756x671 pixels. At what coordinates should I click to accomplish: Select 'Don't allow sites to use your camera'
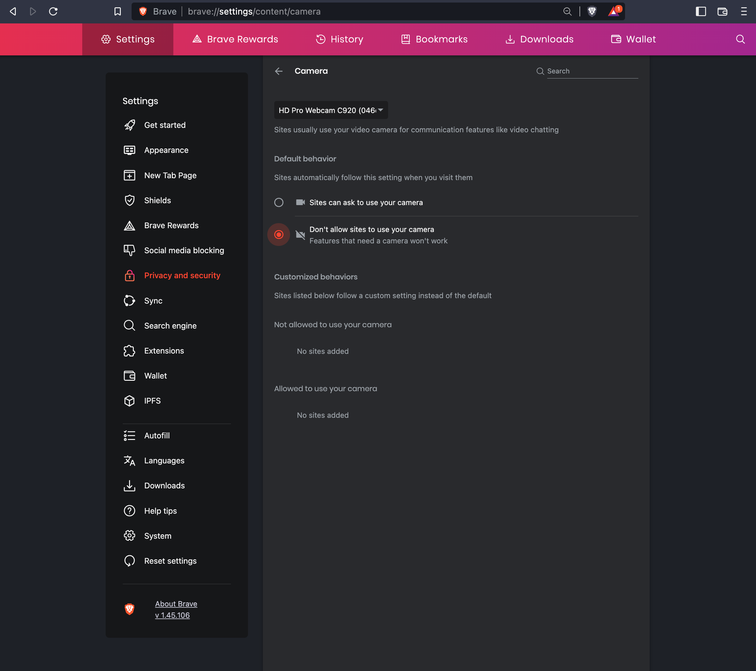(x=278, y=235)
